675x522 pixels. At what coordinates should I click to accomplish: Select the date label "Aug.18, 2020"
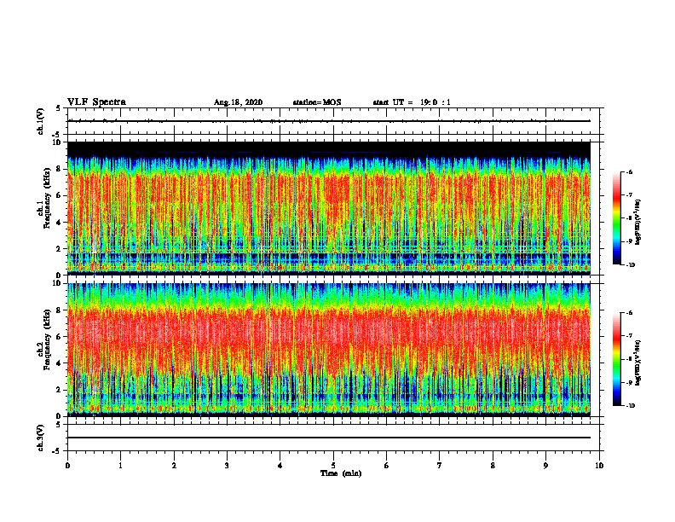point(238,102)
